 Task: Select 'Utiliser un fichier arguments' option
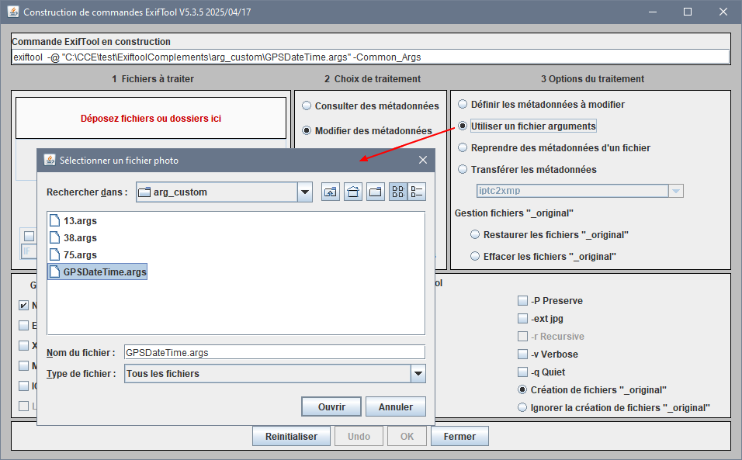463,126
